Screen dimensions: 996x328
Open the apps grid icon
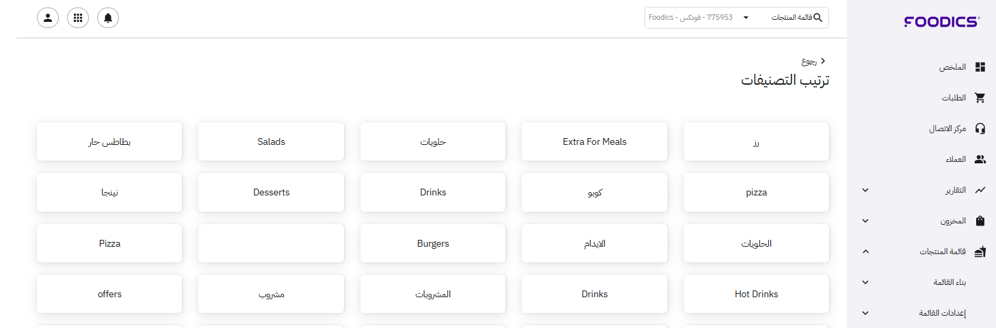78,18
